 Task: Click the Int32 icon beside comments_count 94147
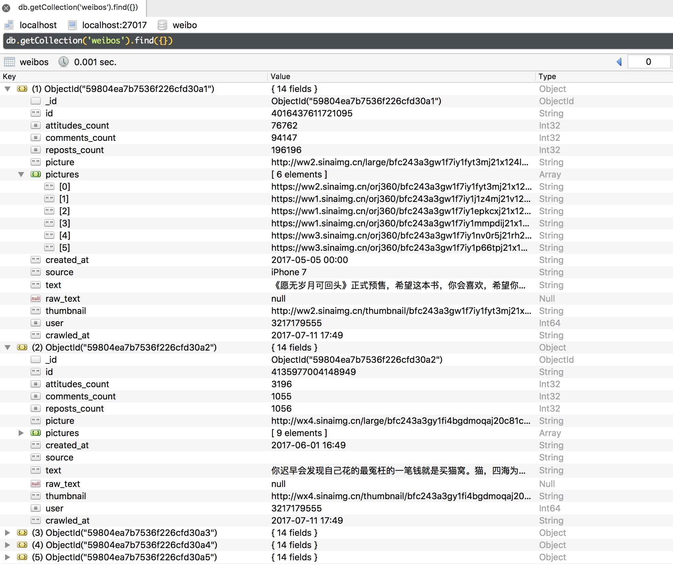pos(36,138)
